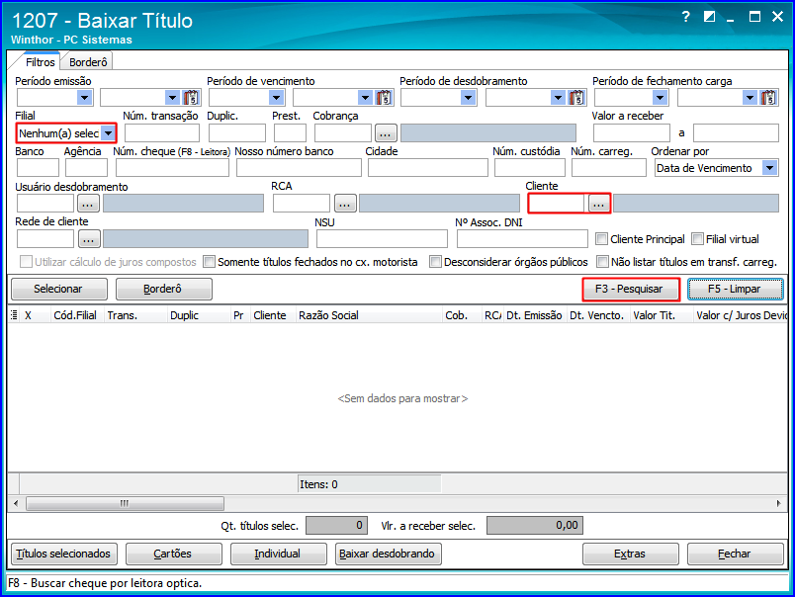Expand the Filial dropdown

coord(108,133)
